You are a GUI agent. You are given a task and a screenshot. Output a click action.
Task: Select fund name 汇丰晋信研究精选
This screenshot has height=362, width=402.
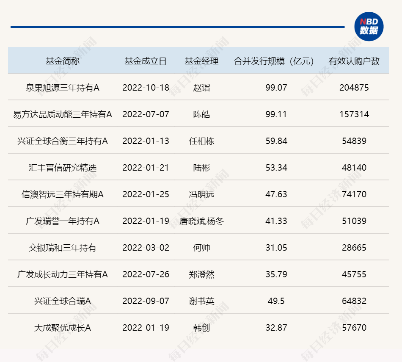pos(63,168)
